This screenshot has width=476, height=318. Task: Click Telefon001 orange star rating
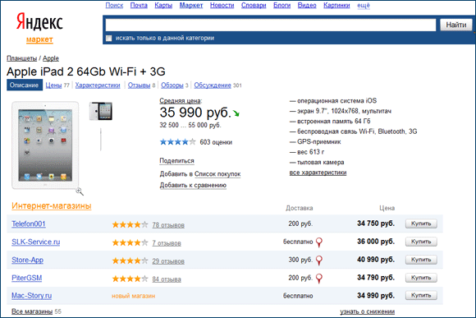[x=130, y=224]
